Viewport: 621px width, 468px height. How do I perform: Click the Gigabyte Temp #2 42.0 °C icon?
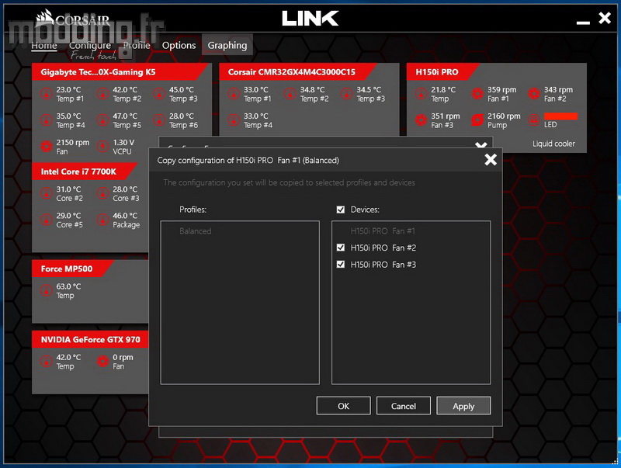(x=103, y=94)
